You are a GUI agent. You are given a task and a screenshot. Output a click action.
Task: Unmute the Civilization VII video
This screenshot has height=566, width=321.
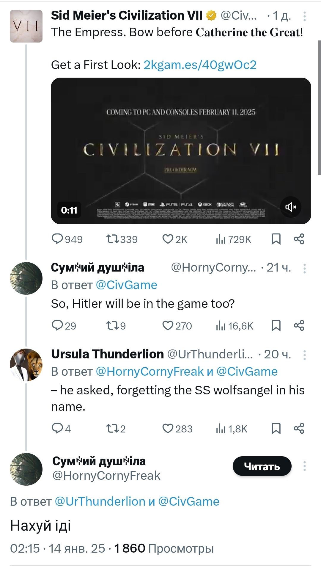pyautogui.click(x=290, y=207)
